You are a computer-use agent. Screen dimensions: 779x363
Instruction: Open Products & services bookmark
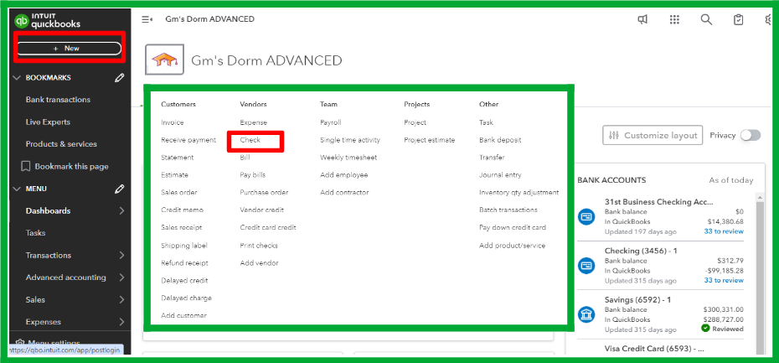click(61, 143)
